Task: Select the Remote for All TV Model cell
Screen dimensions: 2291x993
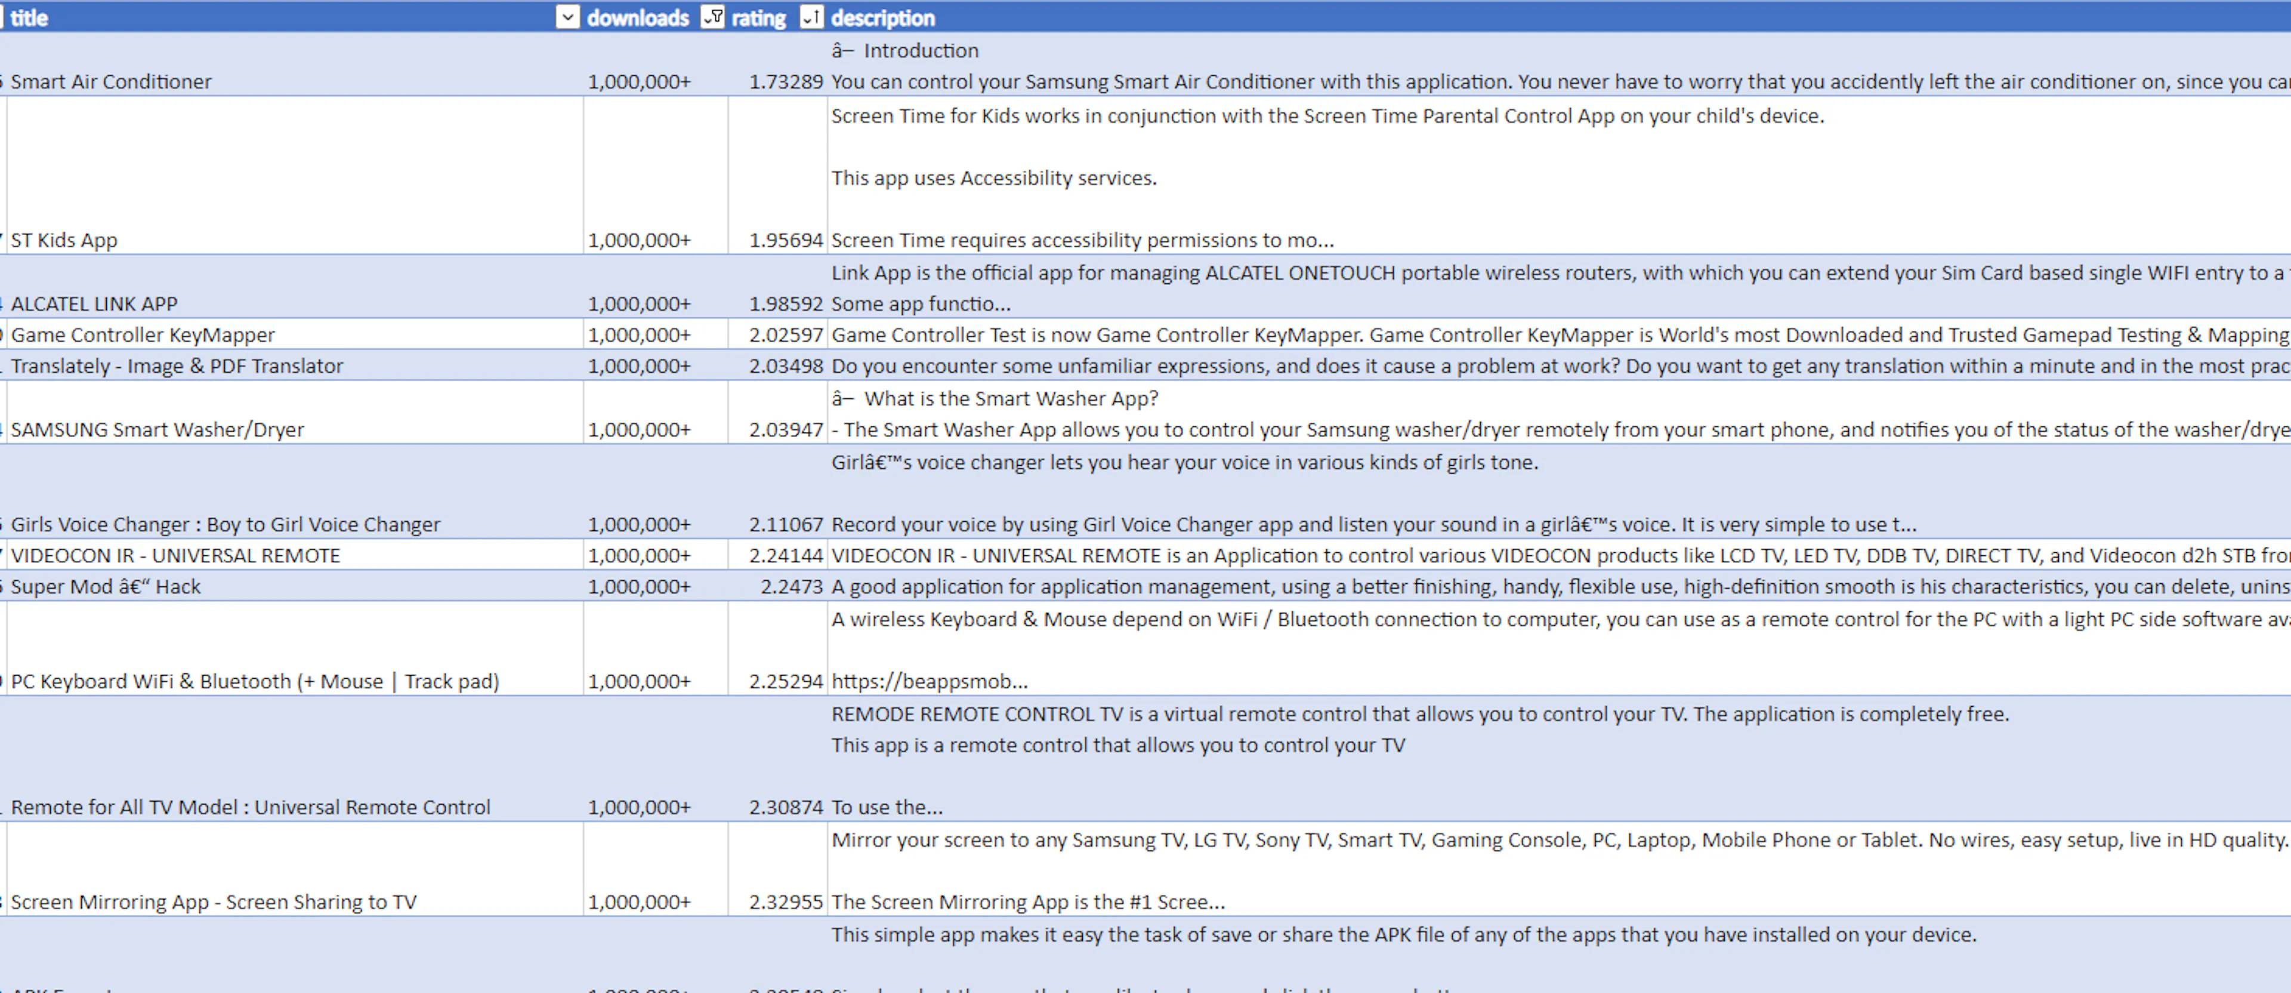Action: click(294, 759)
